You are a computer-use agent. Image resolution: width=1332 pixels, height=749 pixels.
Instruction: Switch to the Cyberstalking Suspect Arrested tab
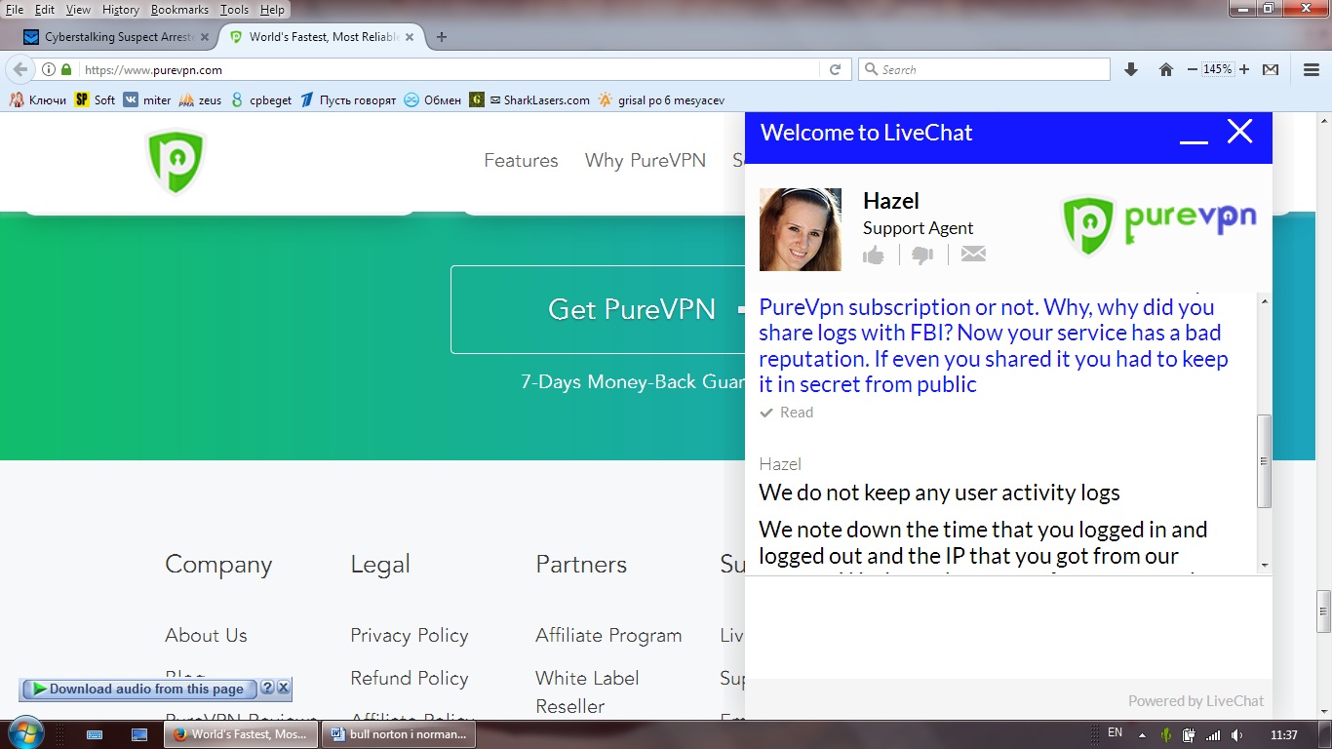pyautogui.click(x=117, y=37)
